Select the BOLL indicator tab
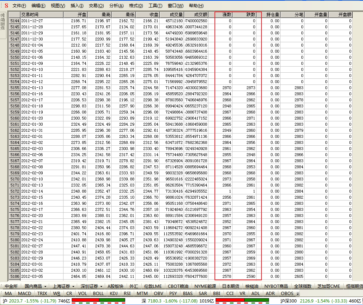 [98, 294]
